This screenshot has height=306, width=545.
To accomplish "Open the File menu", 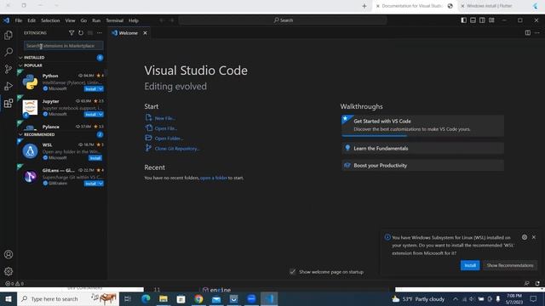I will [19, 20].
